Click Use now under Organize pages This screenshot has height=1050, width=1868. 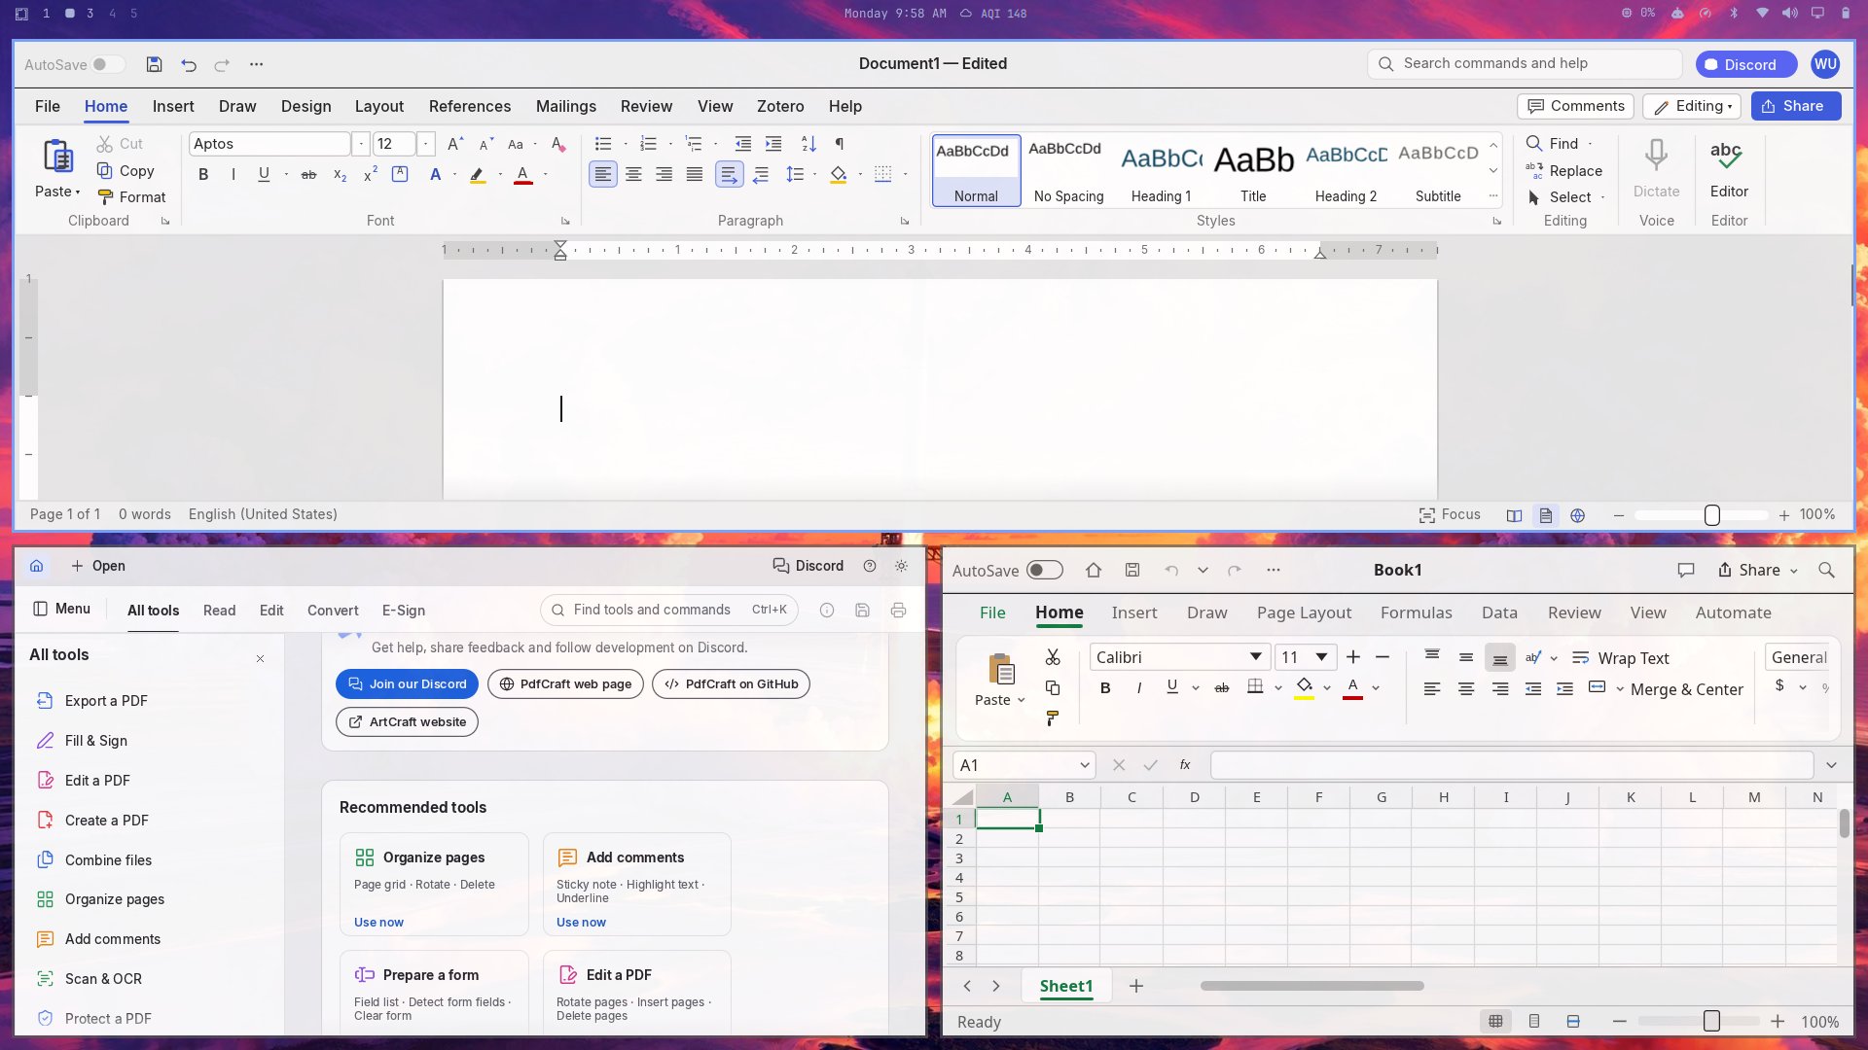pyautogui.click(x=378, y=923)
